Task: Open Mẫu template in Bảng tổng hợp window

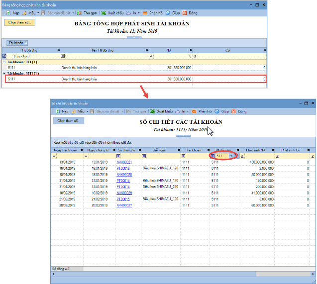Action: [29, 13]
